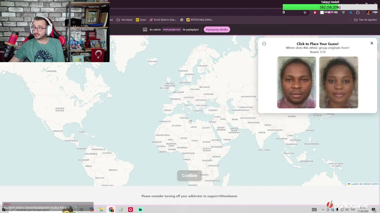Image resolution: width=380 pixels, height=213 pixels.
Task: Open the female face photo thumbnail
Action: click(338, 82)
